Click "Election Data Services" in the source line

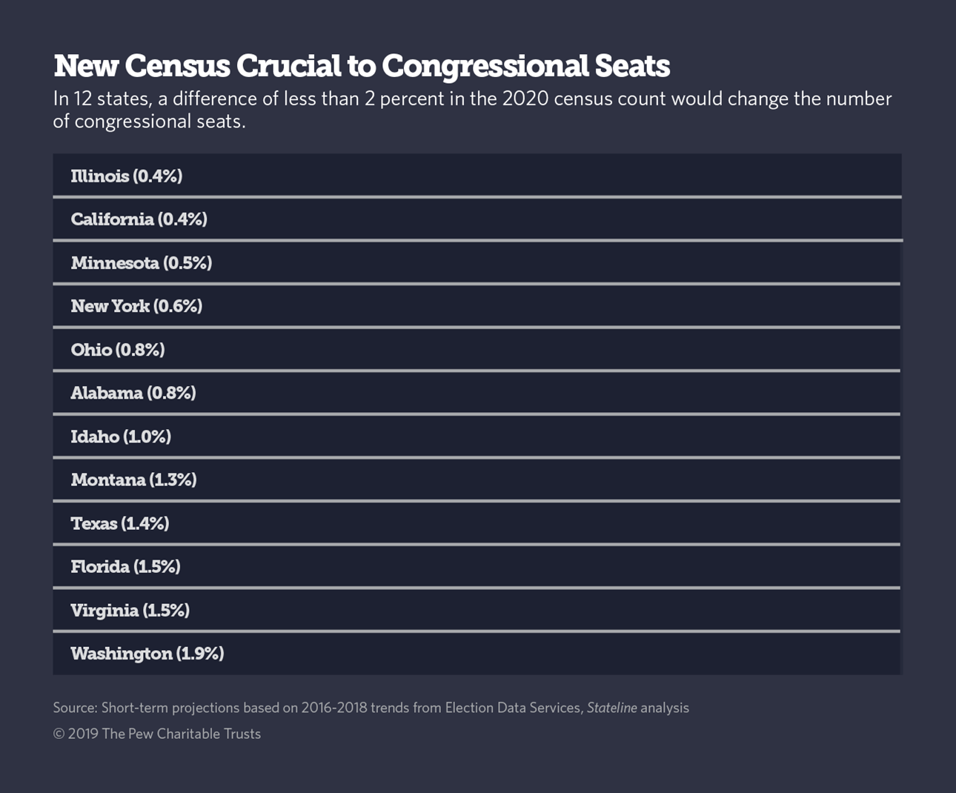tap(513, 708)
